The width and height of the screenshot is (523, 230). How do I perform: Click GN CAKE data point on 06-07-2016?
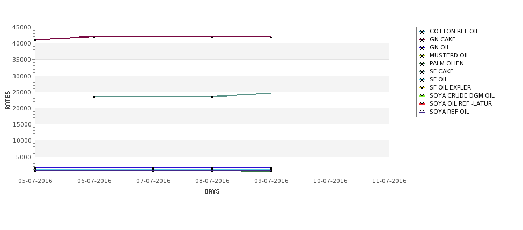[x=94, y=36]
